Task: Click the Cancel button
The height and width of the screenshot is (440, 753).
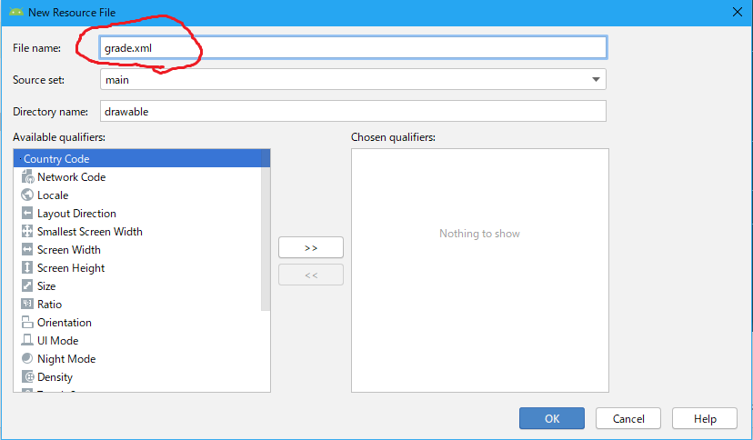Action: tap(628, 418)
